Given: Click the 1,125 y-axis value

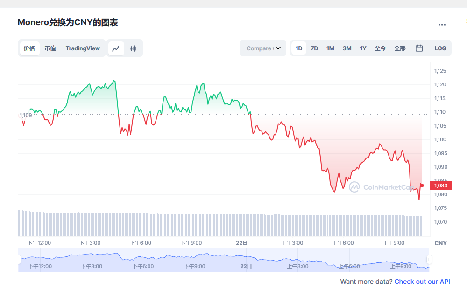Looking at the screenshot, I should (x=440, y=71).
